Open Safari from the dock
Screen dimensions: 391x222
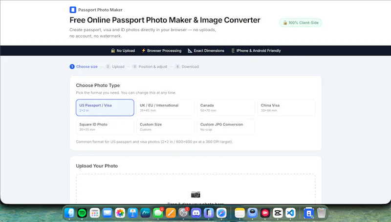point(221,213)
